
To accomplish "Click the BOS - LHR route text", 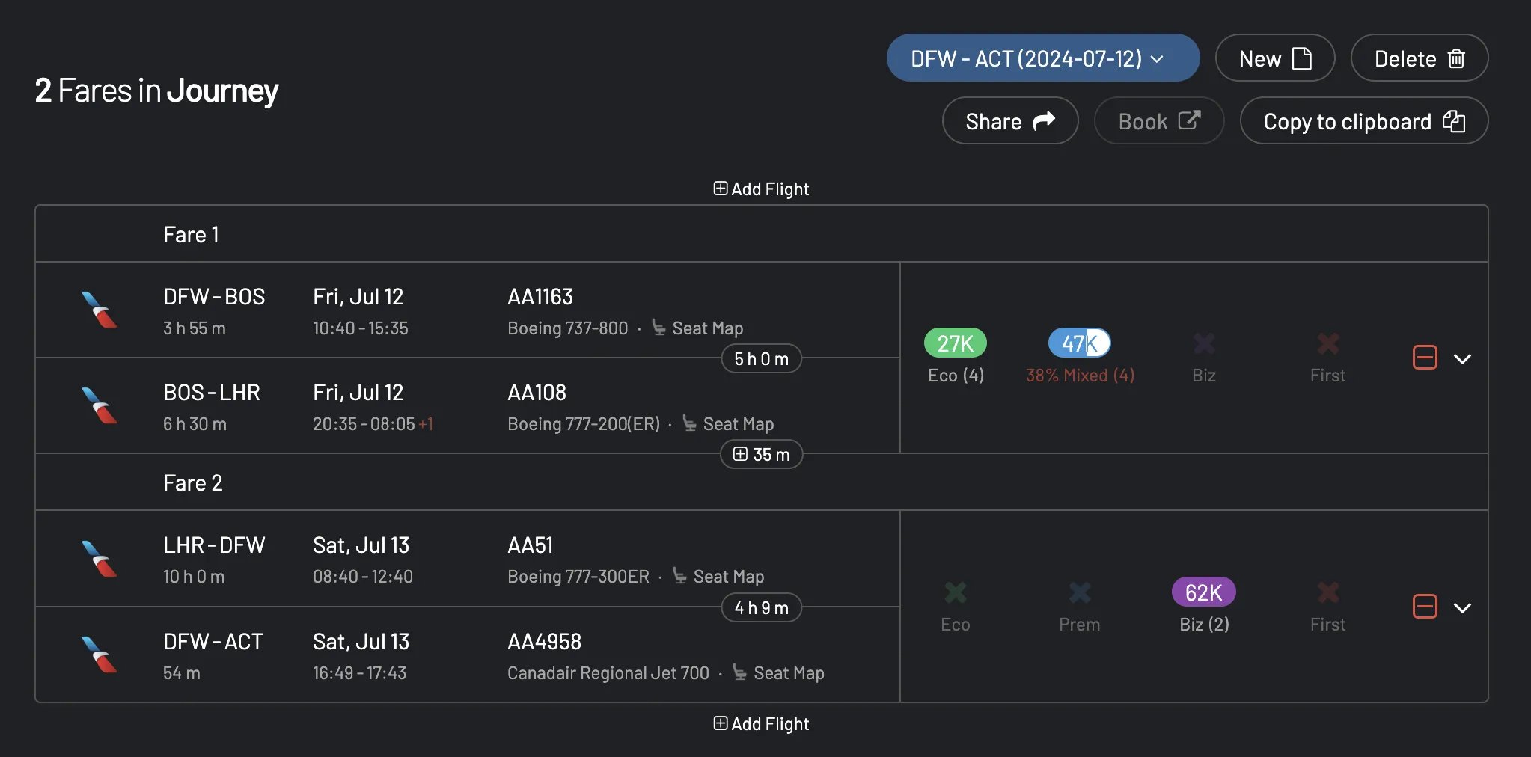I will (212, 393).
